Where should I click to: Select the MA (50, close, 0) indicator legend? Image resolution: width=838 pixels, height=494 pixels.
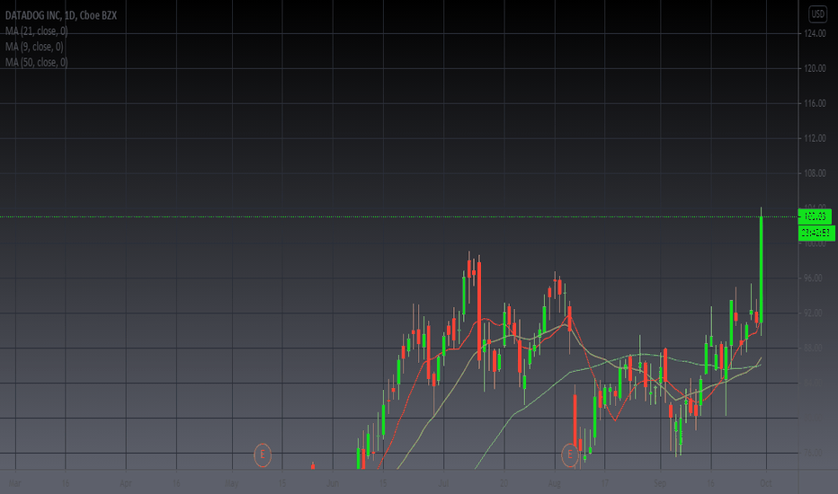click(36, 62)
